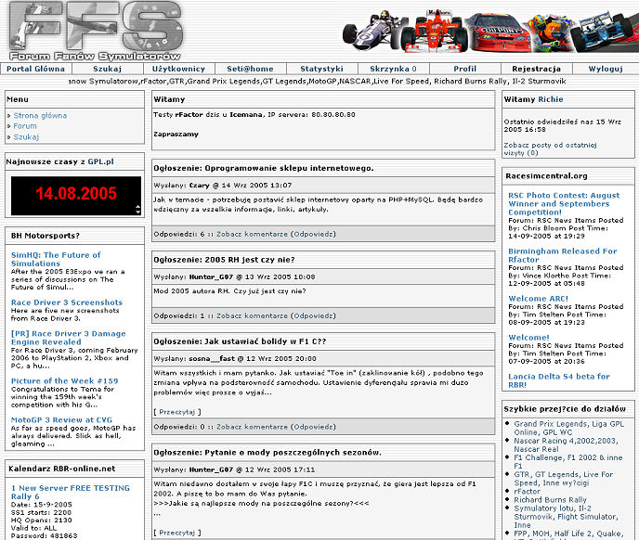Open Skrzynka 0 inbox

pyautogui.click(x=393, y=69)
